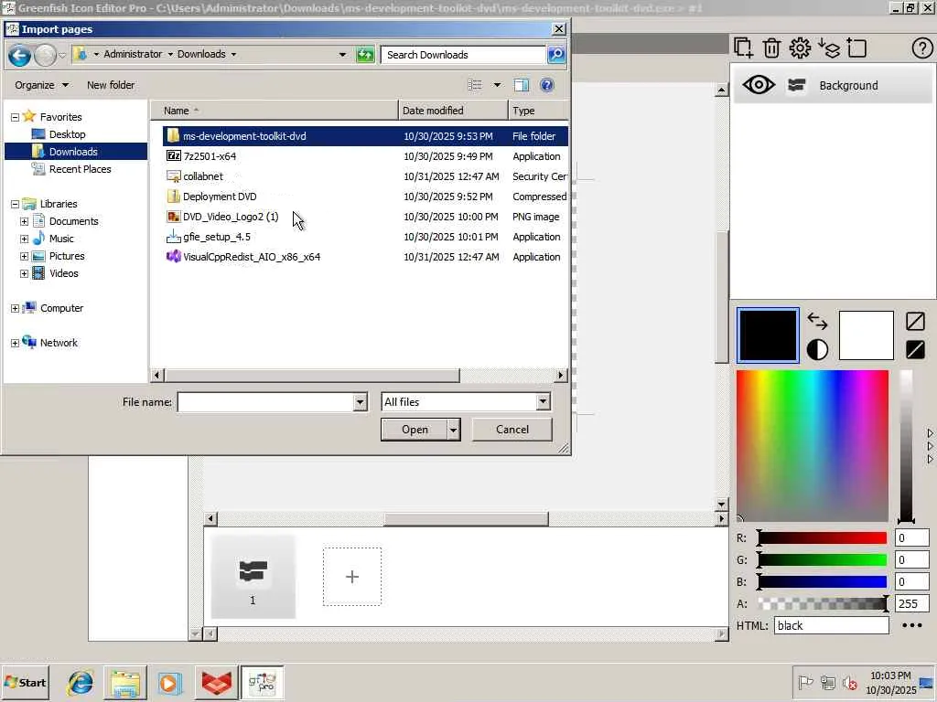Click the add new page plus box
The image size is (937, 702).
click(x=352, y=577)
